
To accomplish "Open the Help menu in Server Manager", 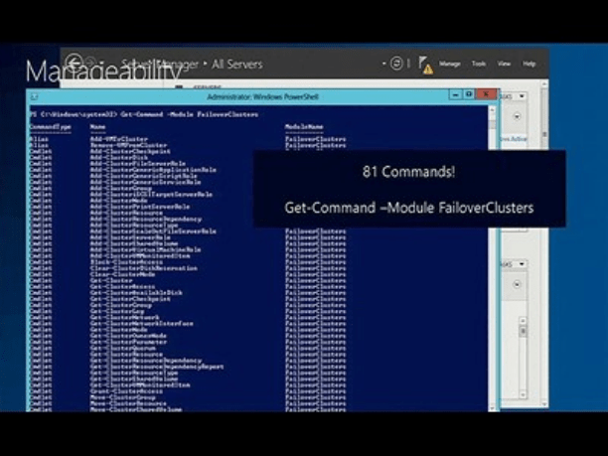I will click(529, 64).
